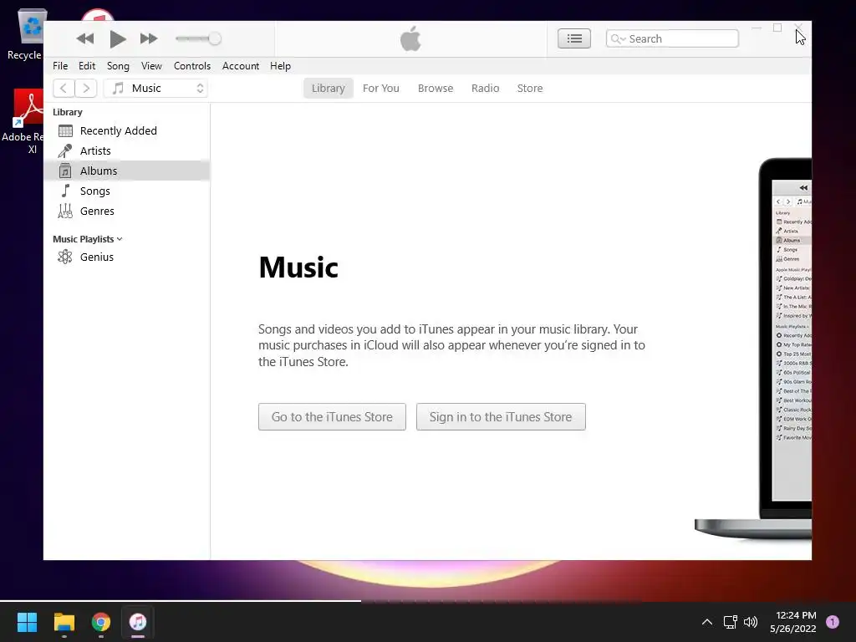Viewport: 856px width, 642px height.
Task: Switch to the Library tab
Action: pos(328,89)
